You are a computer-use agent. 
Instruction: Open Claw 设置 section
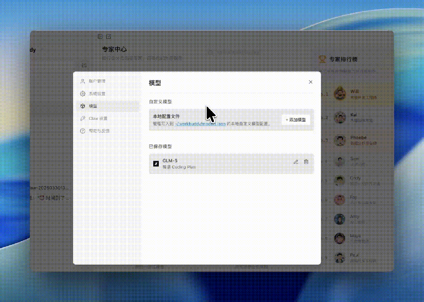[98, 118]
